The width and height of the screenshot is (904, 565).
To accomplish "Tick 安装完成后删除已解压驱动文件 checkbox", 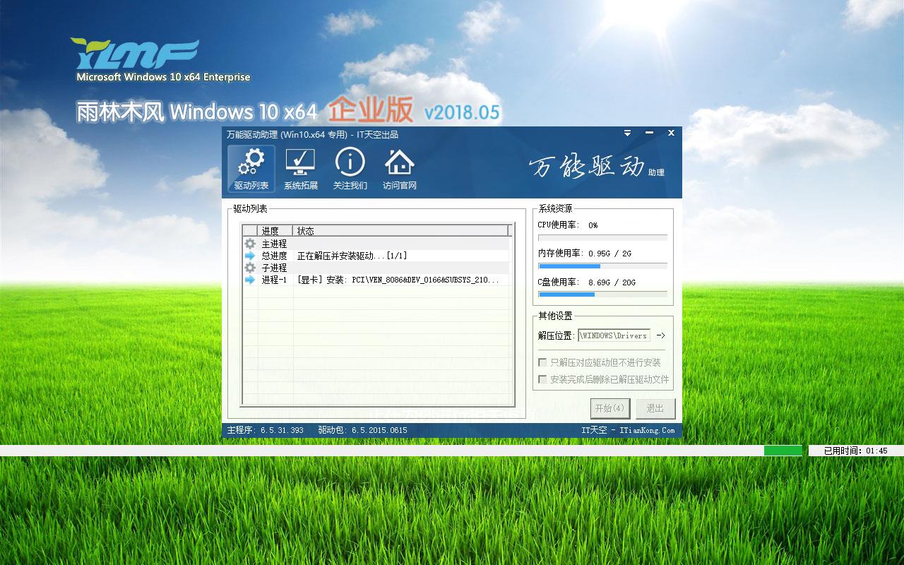I will [542, 379].
